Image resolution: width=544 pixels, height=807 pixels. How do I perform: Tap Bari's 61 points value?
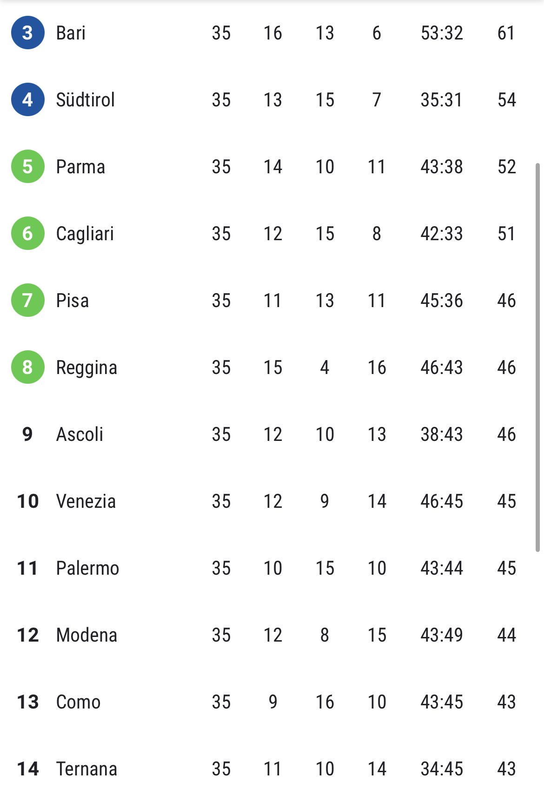tap(506, 33)
